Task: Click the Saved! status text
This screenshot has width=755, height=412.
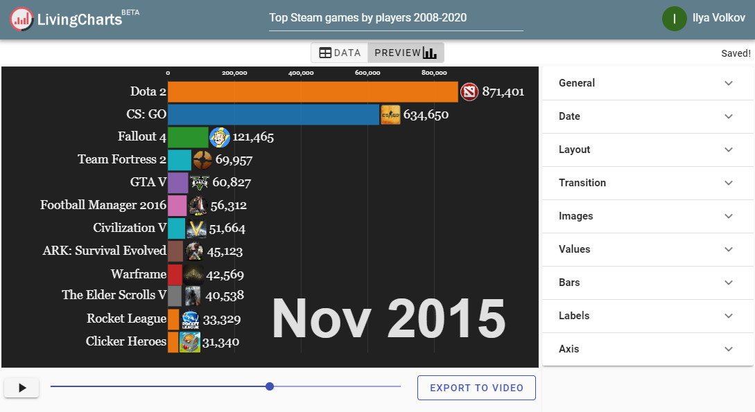Action: pos(736,53)
